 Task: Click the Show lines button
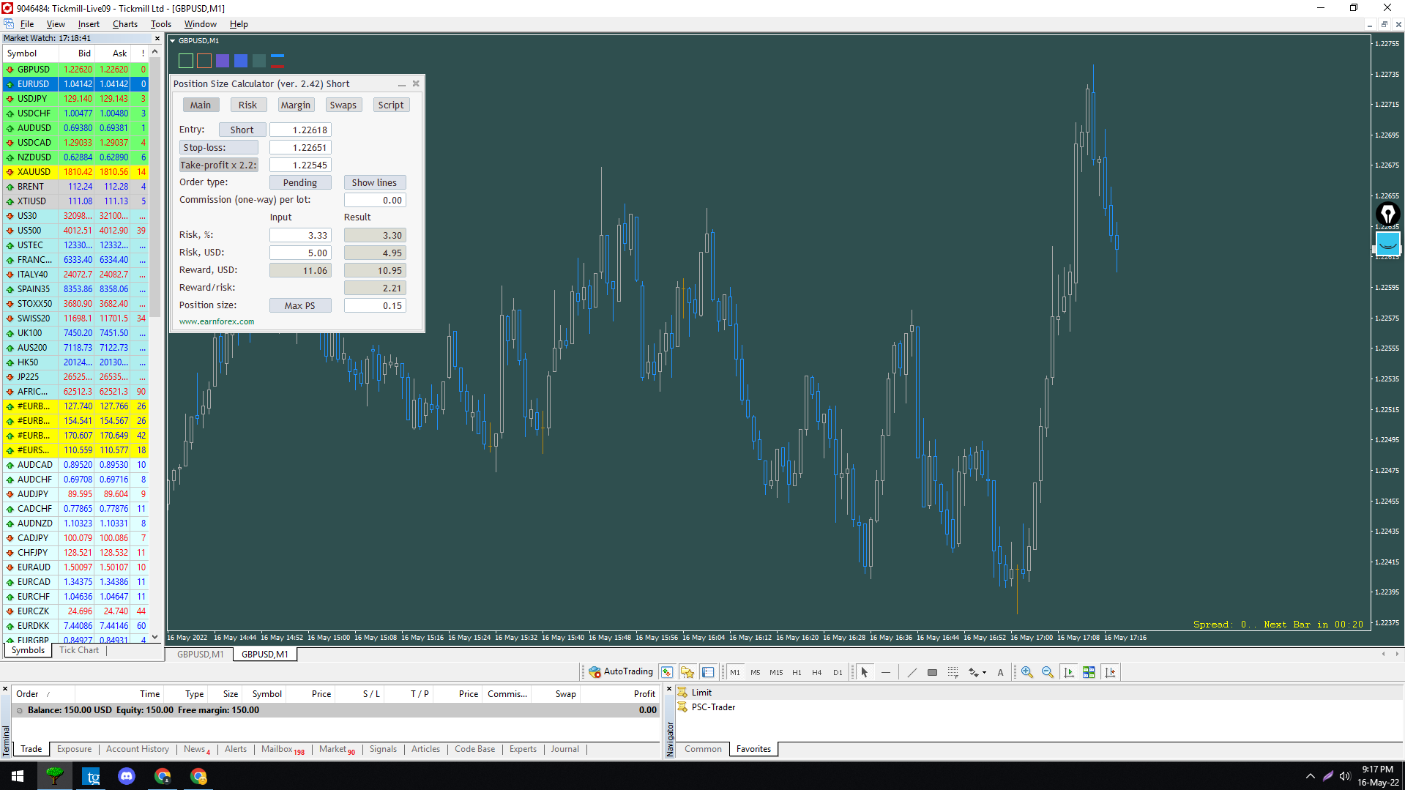(375, 182)
